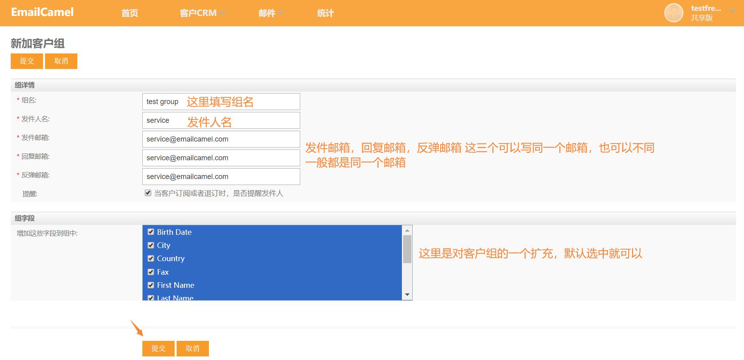Open the 邮件 dropdown menu
This screenshot has width=744, height=360.
[x=270, y=13]
